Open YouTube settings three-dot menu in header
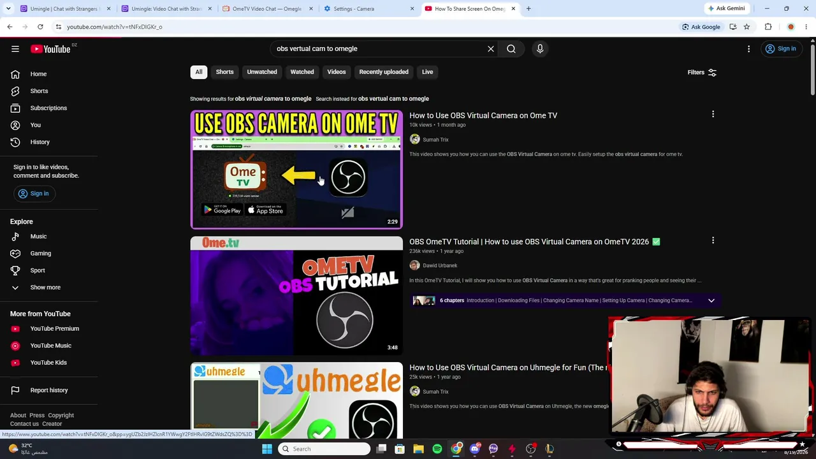Image resolution: width=816 pixels, height=459 pixels. 749,48
